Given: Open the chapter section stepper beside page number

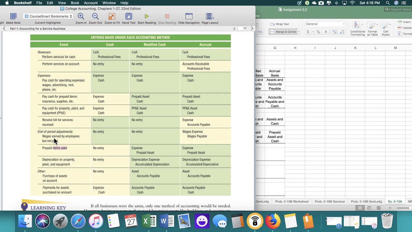Looking at the screenshot, I should [x=234, y=29].
